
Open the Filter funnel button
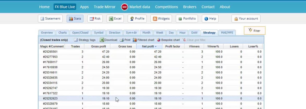coord(254,31)
